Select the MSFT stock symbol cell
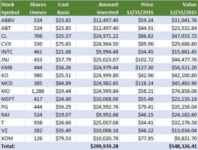 click(x=13, y=99)
